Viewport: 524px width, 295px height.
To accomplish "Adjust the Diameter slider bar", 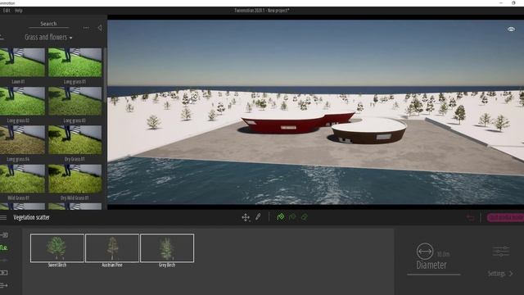I will pos(433,275).
